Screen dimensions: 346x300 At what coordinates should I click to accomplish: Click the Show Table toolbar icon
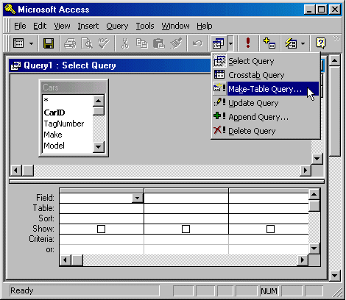tap(269, 43)
